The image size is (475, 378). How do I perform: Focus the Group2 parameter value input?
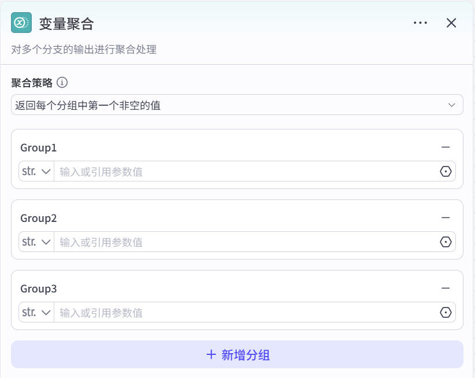243,242
